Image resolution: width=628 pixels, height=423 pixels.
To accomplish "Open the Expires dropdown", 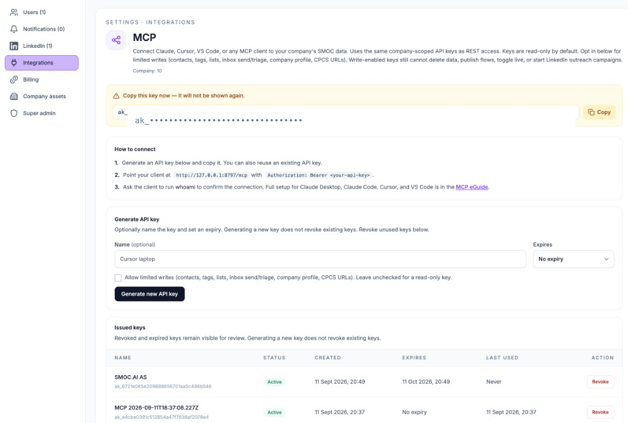I will [573, 259].
